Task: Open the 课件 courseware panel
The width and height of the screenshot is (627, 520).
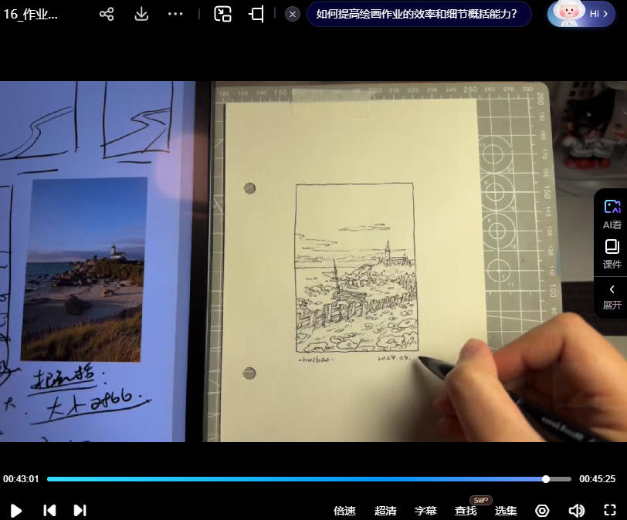Action: (612, 254)
